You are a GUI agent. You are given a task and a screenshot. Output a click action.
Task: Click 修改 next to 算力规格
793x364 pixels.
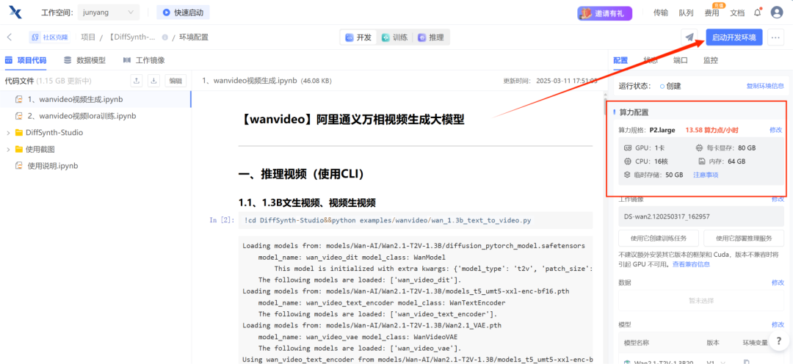click(x=776, y=130)
